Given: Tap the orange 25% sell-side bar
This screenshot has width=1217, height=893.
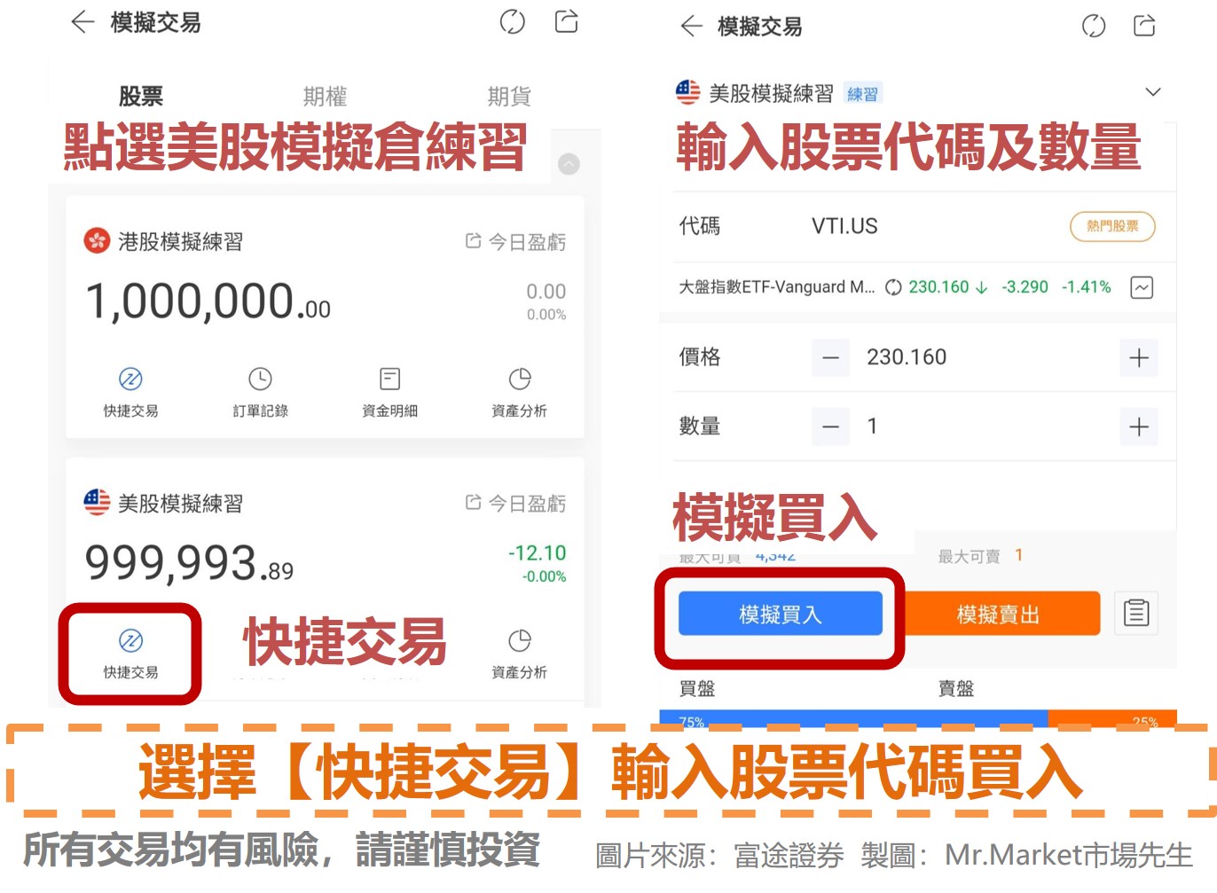Looking at the screenshot, I should coord(1112,719).
